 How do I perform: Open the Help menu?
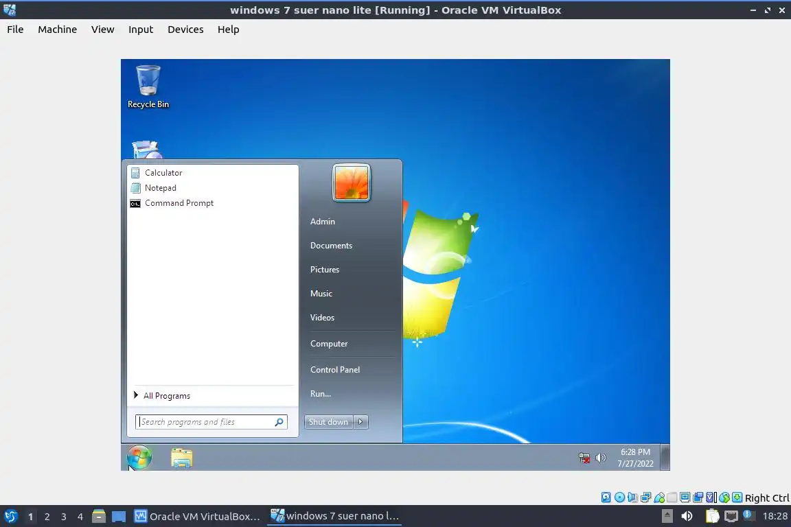(229, 30)
